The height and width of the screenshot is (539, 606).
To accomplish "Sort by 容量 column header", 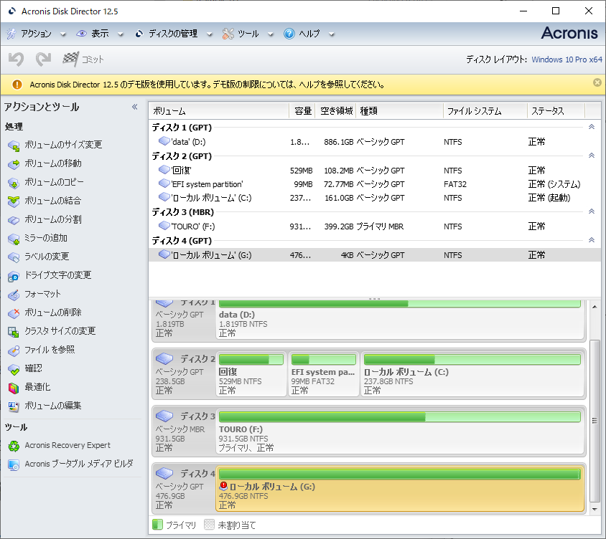I will point(302,111).
